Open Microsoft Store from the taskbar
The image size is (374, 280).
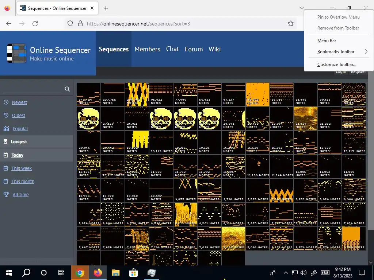(x=133, y=273)
